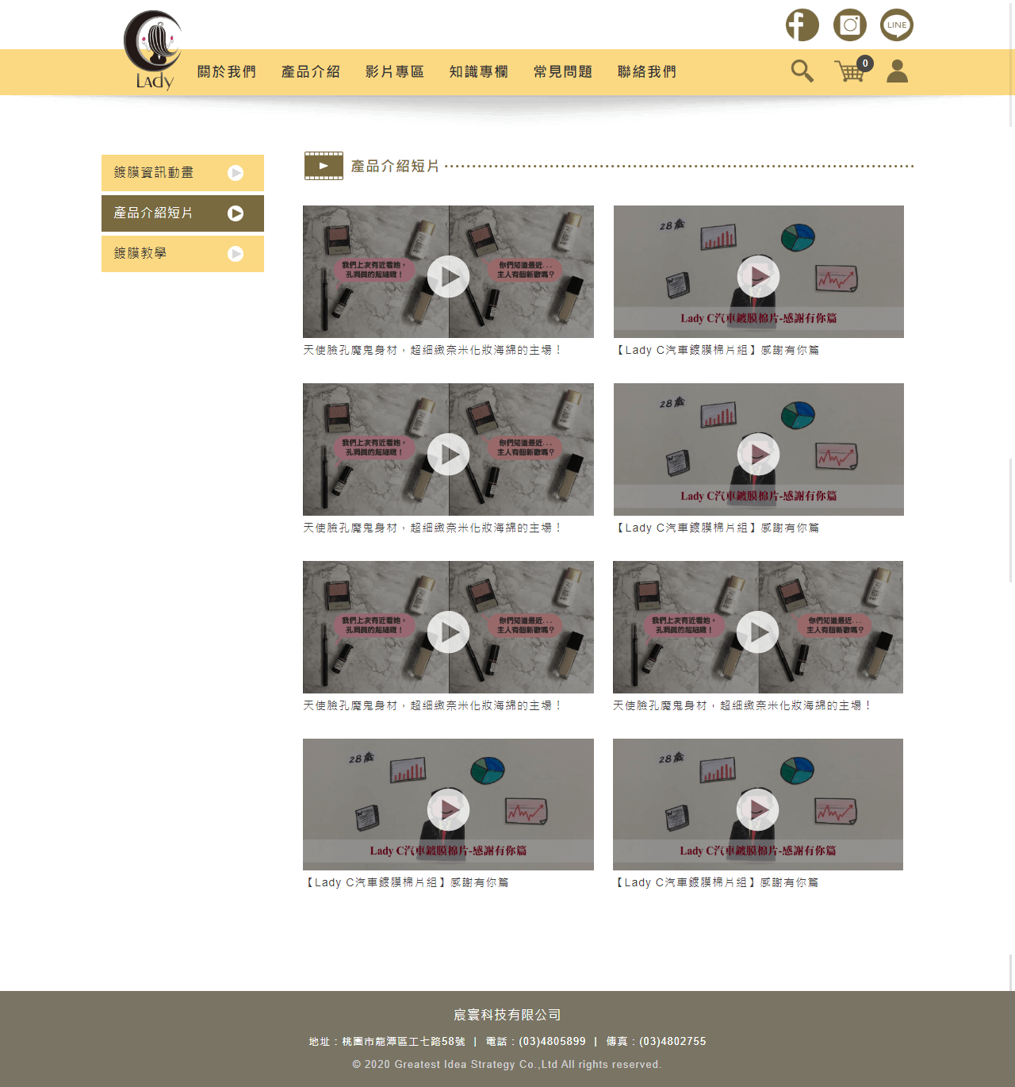Open the LINE social icon
Image resolution: width=1015 pixels, height=1087 pixels.
tap(897, 25)
